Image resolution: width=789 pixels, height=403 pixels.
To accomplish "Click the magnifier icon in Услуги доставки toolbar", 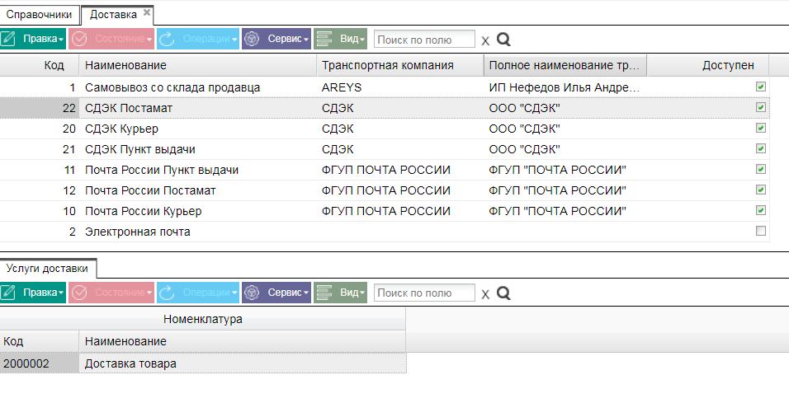I will (503, 293).
